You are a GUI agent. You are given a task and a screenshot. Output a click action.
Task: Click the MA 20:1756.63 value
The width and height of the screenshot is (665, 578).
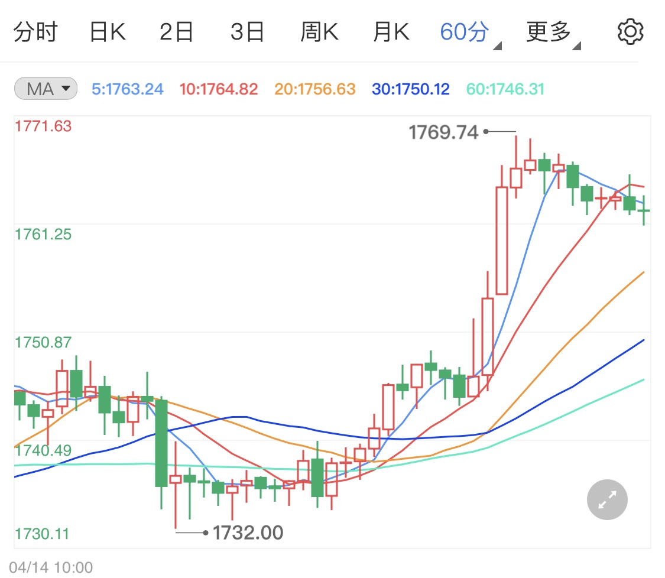[314, 89]
